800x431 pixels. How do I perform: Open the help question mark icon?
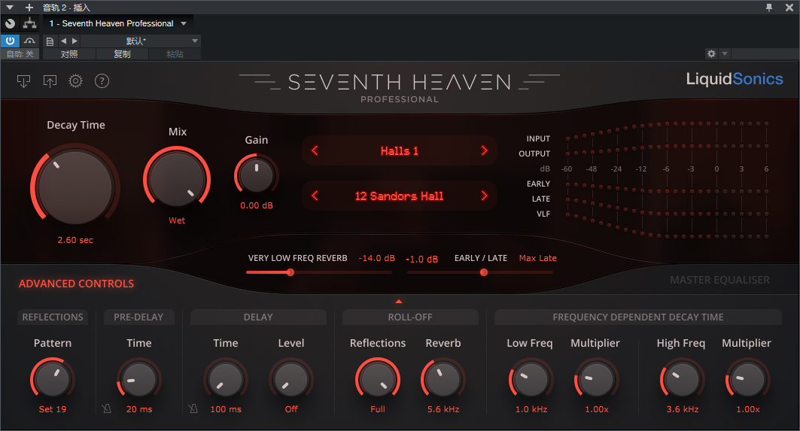click(102, 81)
